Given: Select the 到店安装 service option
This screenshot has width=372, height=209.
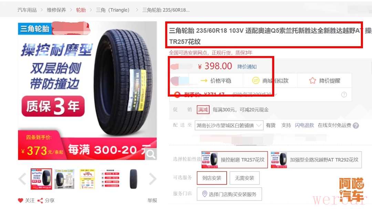Looking at the screenshot, I should (211, 178).
